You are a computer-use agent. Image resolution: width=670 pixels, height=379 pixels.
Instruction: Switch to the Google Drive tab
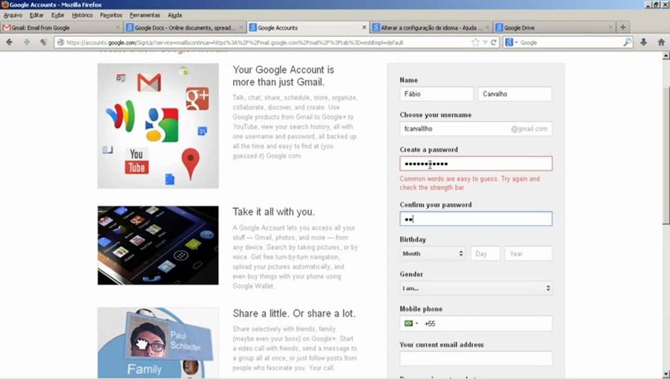[x=554, y=27]
